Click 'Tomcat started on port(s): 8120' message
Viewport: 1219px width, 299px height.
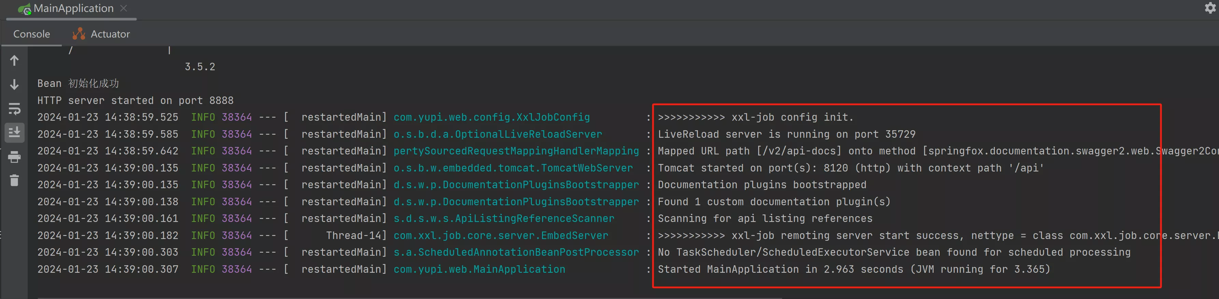(850, 168)
